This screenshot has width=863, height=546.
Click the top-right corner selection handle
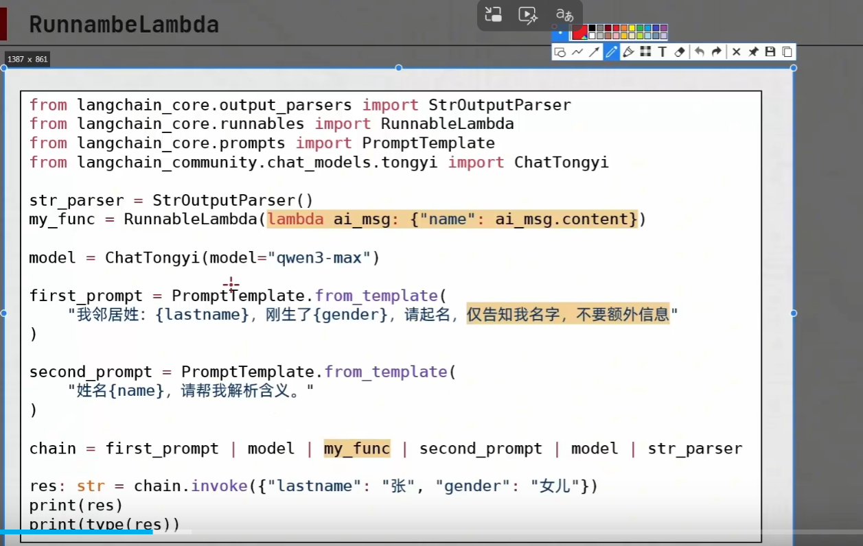794,68
